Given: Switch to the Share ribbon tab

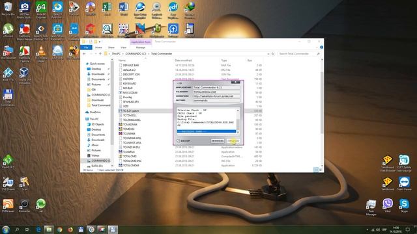Looking at the screenshot, I should (x=111, y=47).
